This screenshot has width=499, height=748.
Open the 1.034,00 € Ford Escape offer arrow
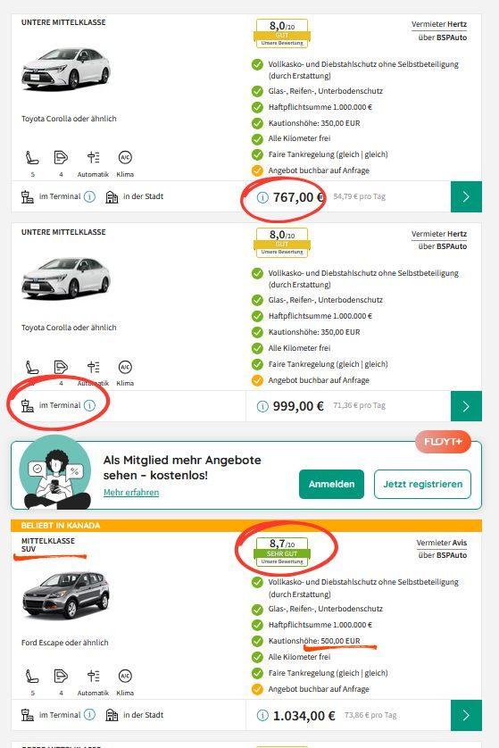[466, 715]
